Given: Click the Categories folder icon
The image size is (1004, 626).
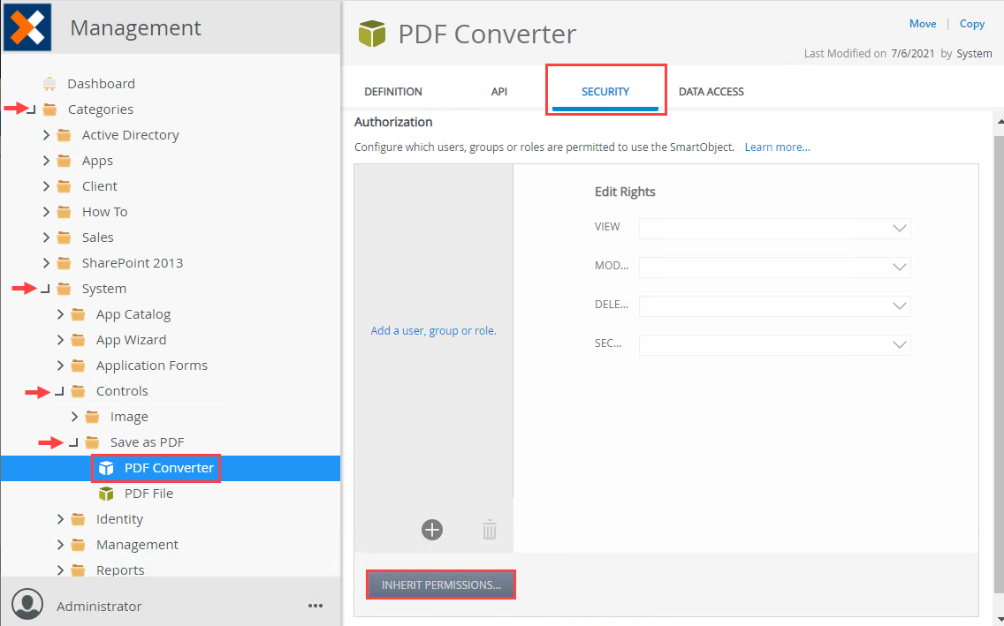Looking at the screenshot, I should [49, 109].
